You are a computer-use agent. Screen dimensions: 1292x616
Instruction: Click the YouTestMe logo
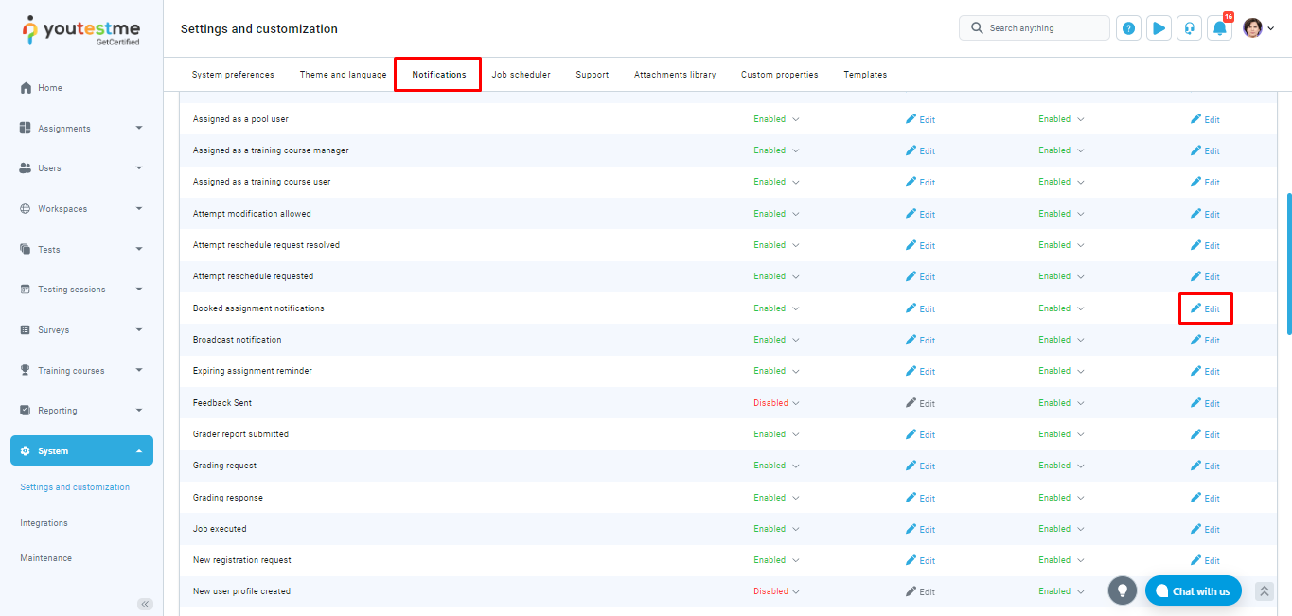click(81, 30)
